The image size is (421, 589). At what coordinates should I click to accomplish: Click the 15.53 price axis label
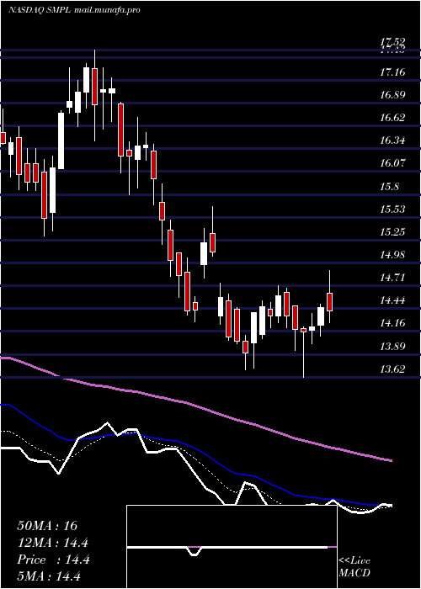392,210
